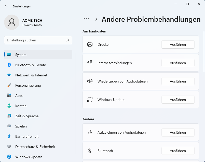Image resolution: width=205 pixels, height=162 pixels.
Task: Click the back arrow in title bar
Action: [6, 6]
